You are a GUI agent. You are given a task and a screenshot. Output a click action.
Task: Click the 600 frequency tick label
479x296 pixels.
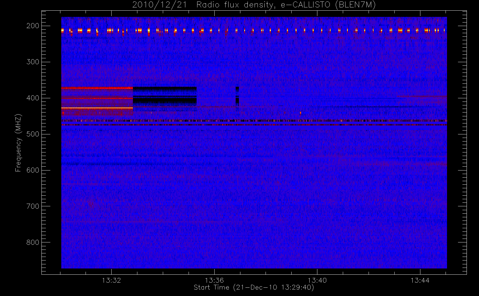33,170
